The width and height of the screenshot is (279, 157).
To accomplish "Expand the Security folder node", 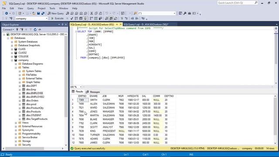I will (x=16, y=145).
